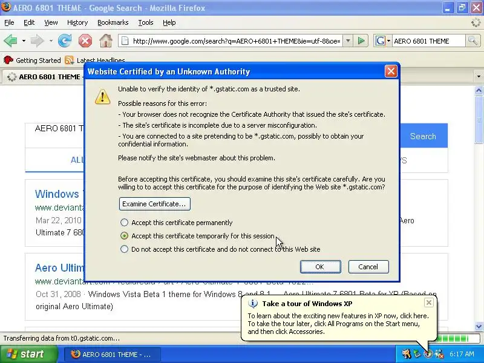Click the vertical scrollbar down arrow
484x363 pixels.
point(479,326)
